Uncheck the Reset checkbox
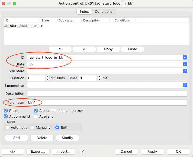Image resolution: width=193 pixels, height=157 pixels. click(x=6, y=111)
